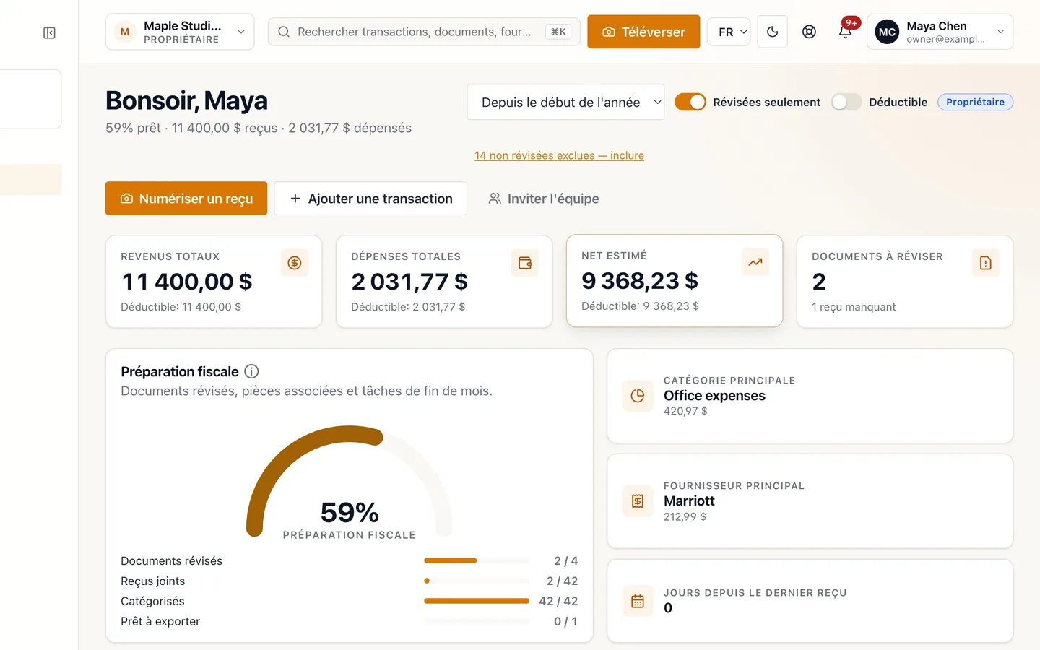Click the MC avatar circle
The width and height of the screenshot is (1040, 650).
(888, 32)
